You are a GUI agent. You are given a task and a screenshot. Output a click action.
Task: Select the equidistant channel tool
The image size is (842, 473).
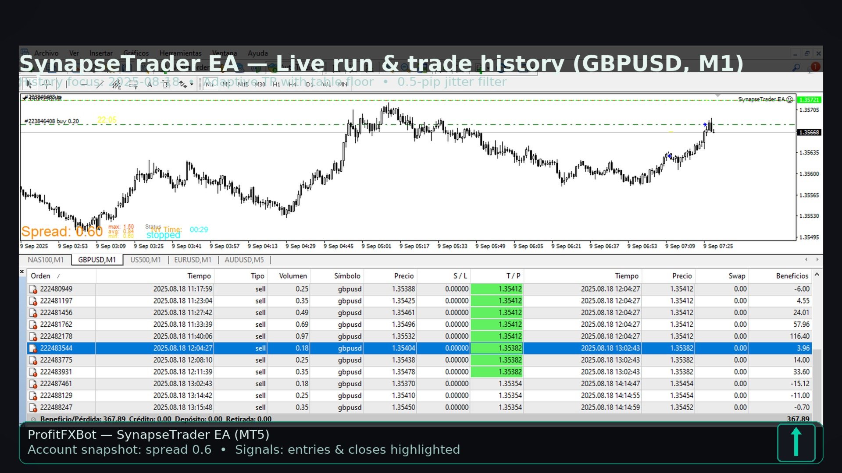click(x=117, y=84)
